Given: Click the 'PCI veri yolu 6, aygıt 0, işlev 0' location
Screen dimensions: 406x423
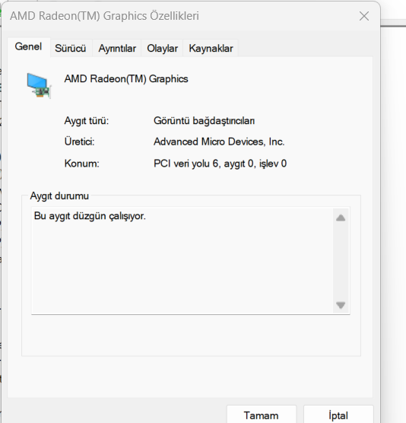Looking at the screenshot, I should point(220,164).
